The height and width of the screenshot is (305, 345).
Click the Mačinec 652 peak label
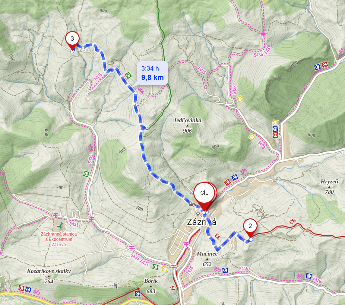pos(207,259)
